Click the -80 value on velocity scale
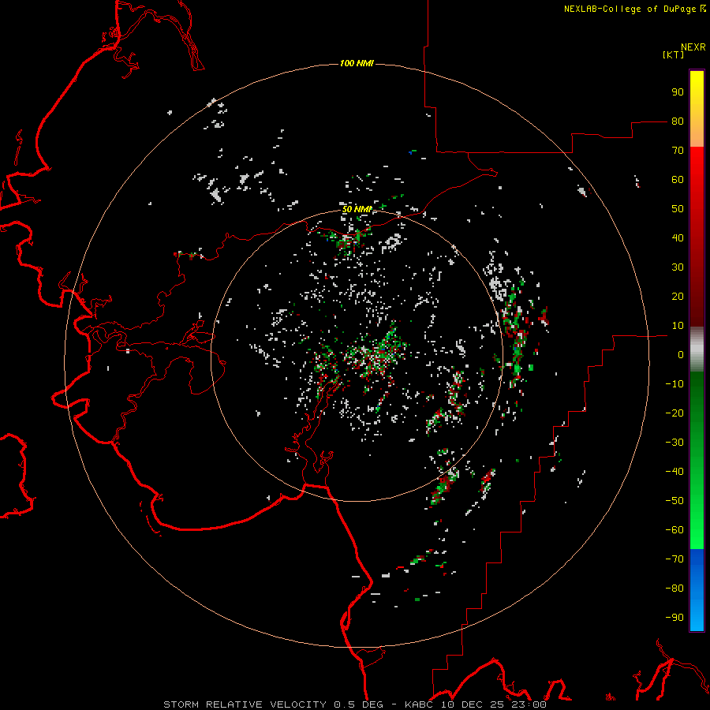 (674, 589)
